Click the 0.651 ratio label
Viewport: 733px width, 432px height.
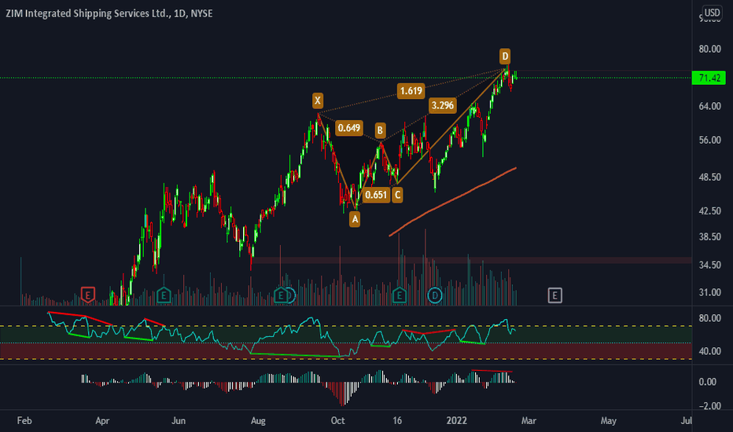376,195
